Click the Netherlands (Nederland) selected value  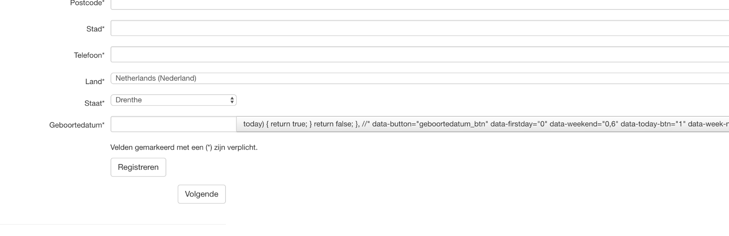click(x=156, y=78)
